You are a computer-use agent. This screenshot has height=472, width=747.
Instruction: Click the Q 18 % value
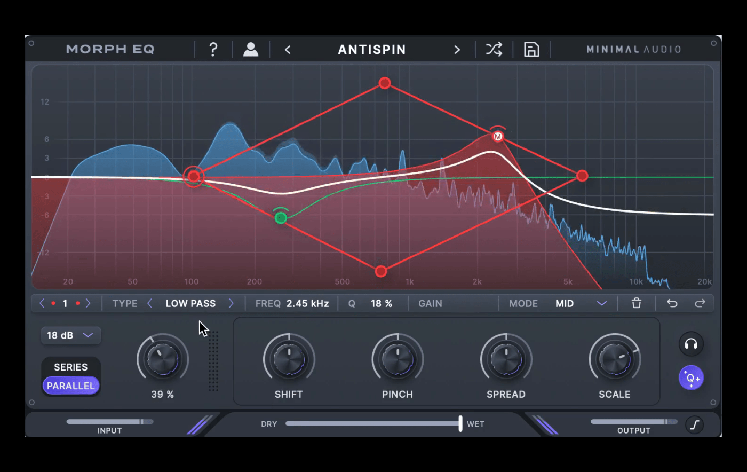click(x=381, y=303)
